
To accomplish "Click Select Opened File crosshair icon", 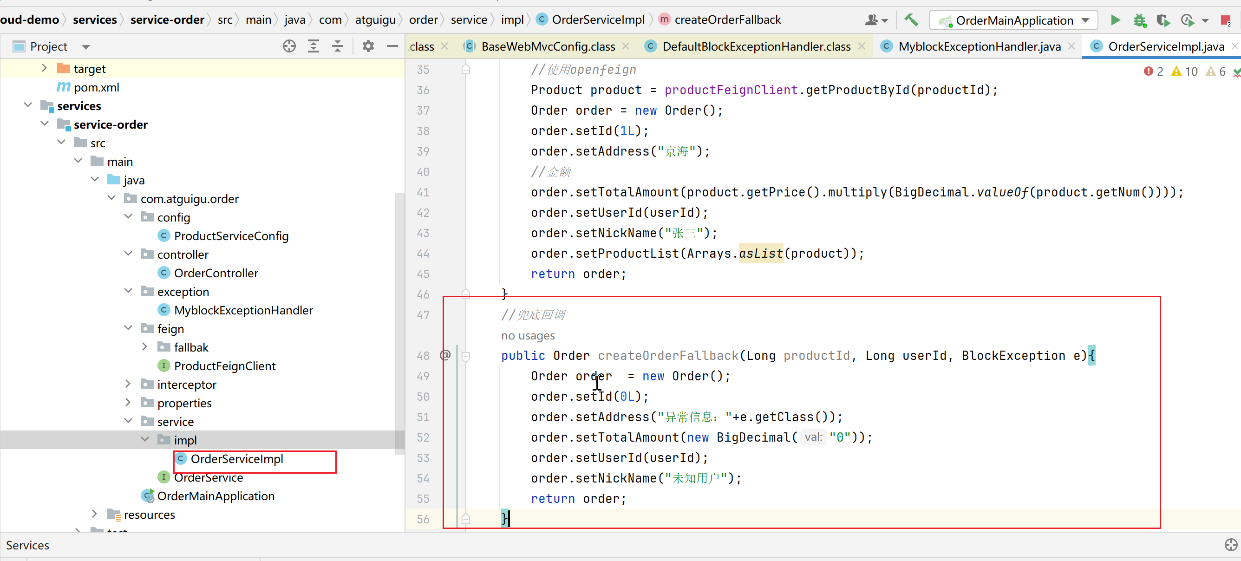I will 289,46.
